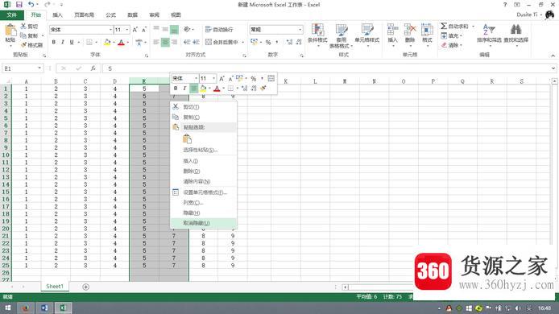Click the Wrap Text button
The image size is (559, 314).
tap(219, 29)
